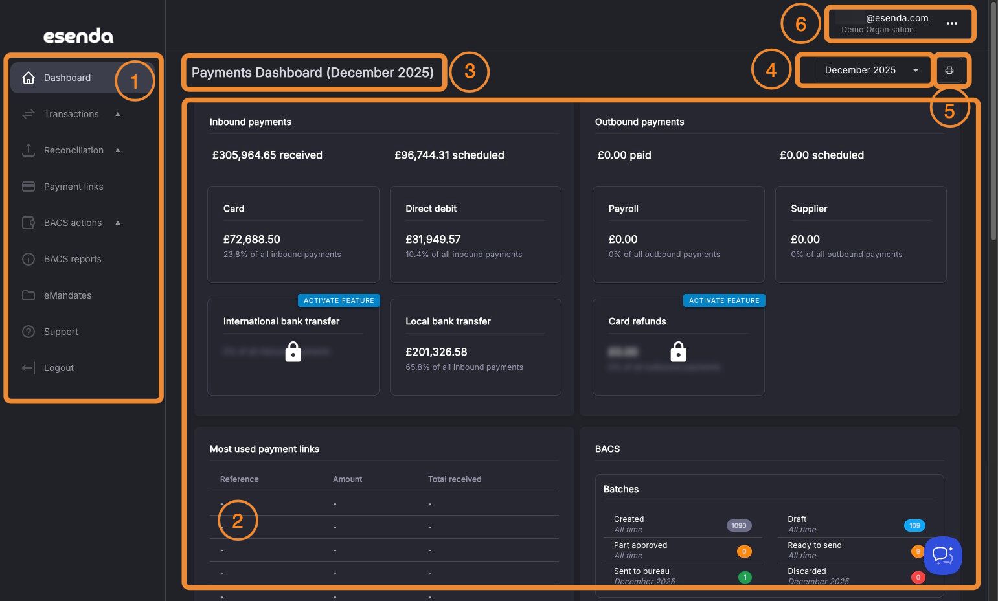Click the Payment links card icon
This screenshot has width=998, height=601.
click(x=28, y=187)
